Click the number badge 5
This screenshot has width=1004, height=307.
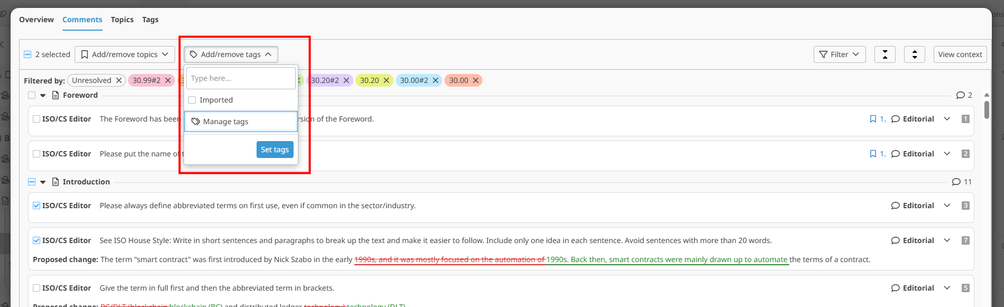point(965,288)
